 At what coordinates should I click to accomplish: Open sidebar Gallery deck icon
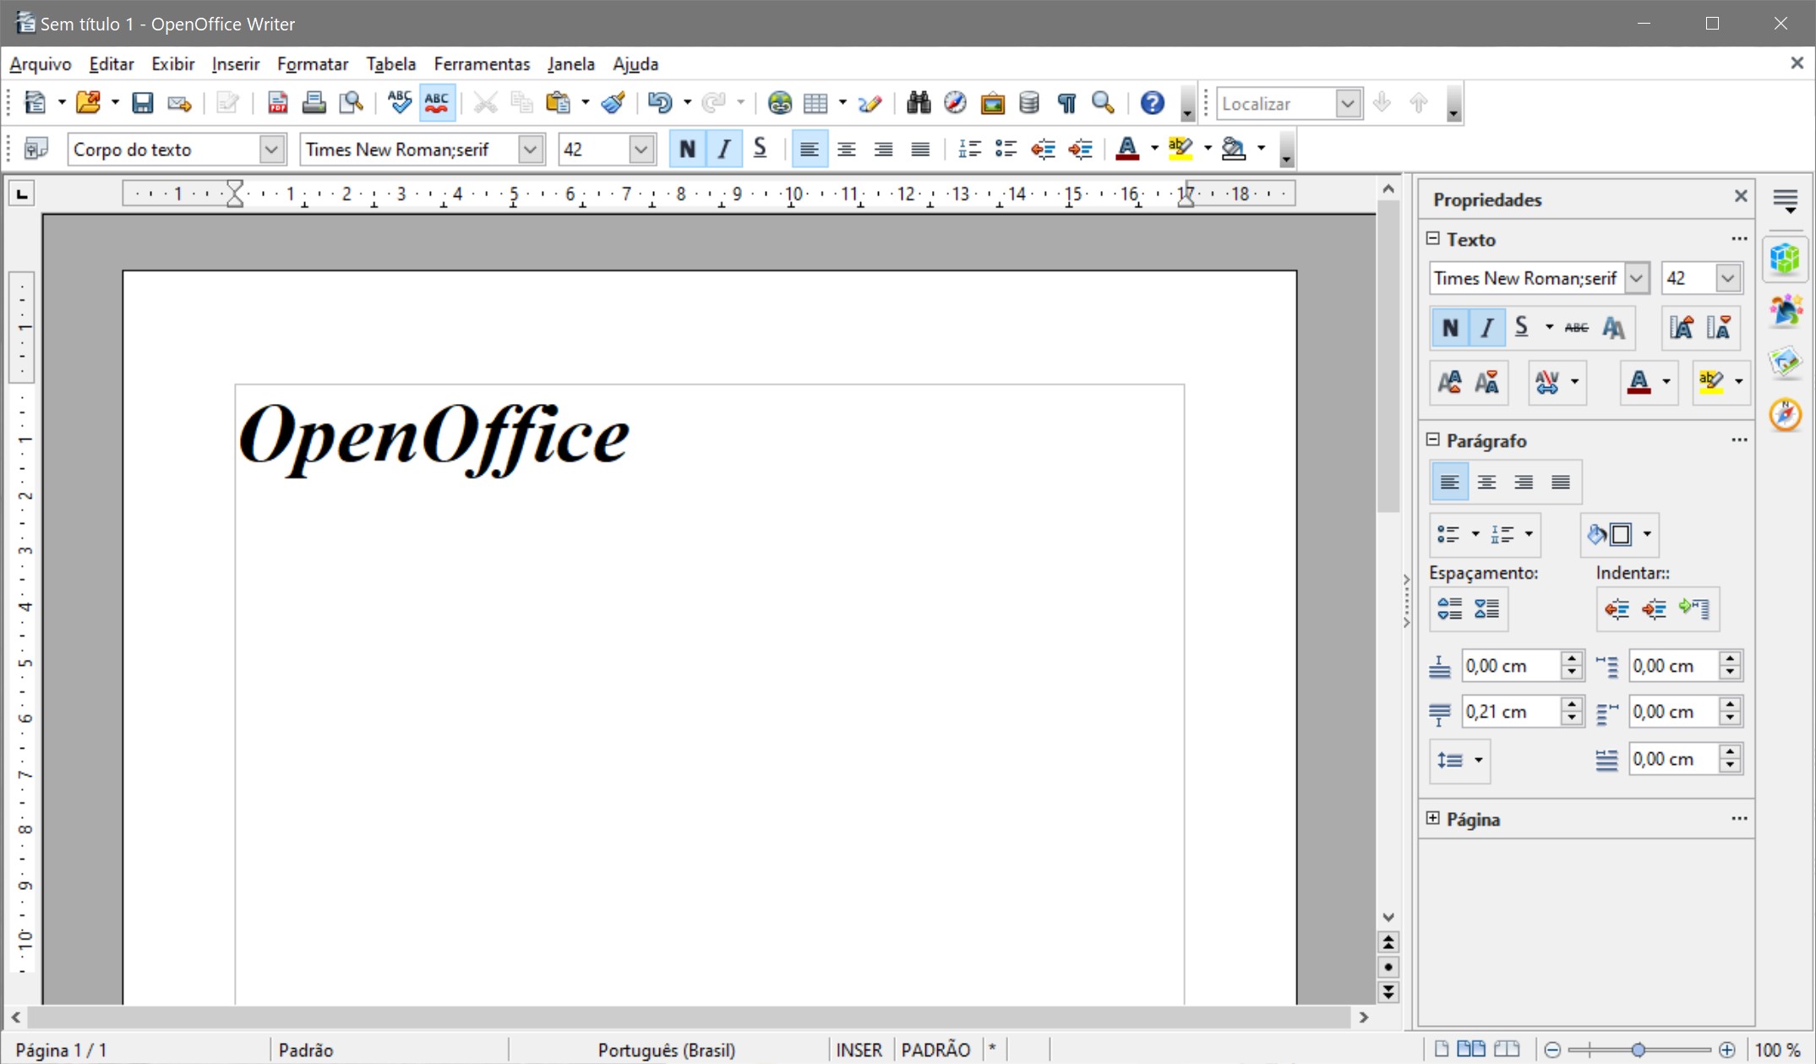[1785, 363]
